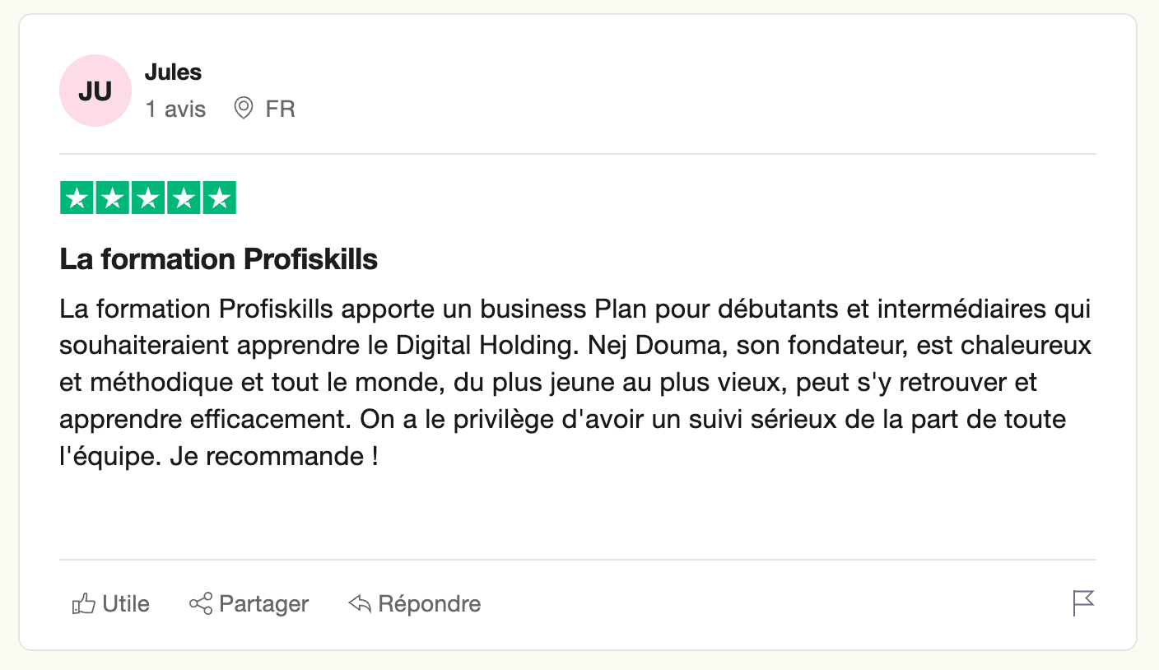Click the first green rating star

(x=77, y=198)
